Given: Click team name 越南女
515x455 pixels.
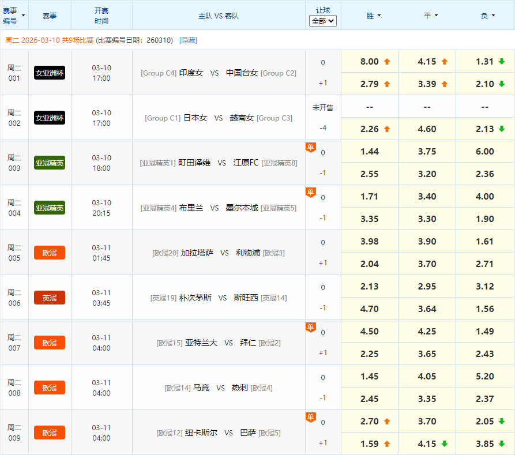Looking at the screenshot, I should [x=242, y=118].
